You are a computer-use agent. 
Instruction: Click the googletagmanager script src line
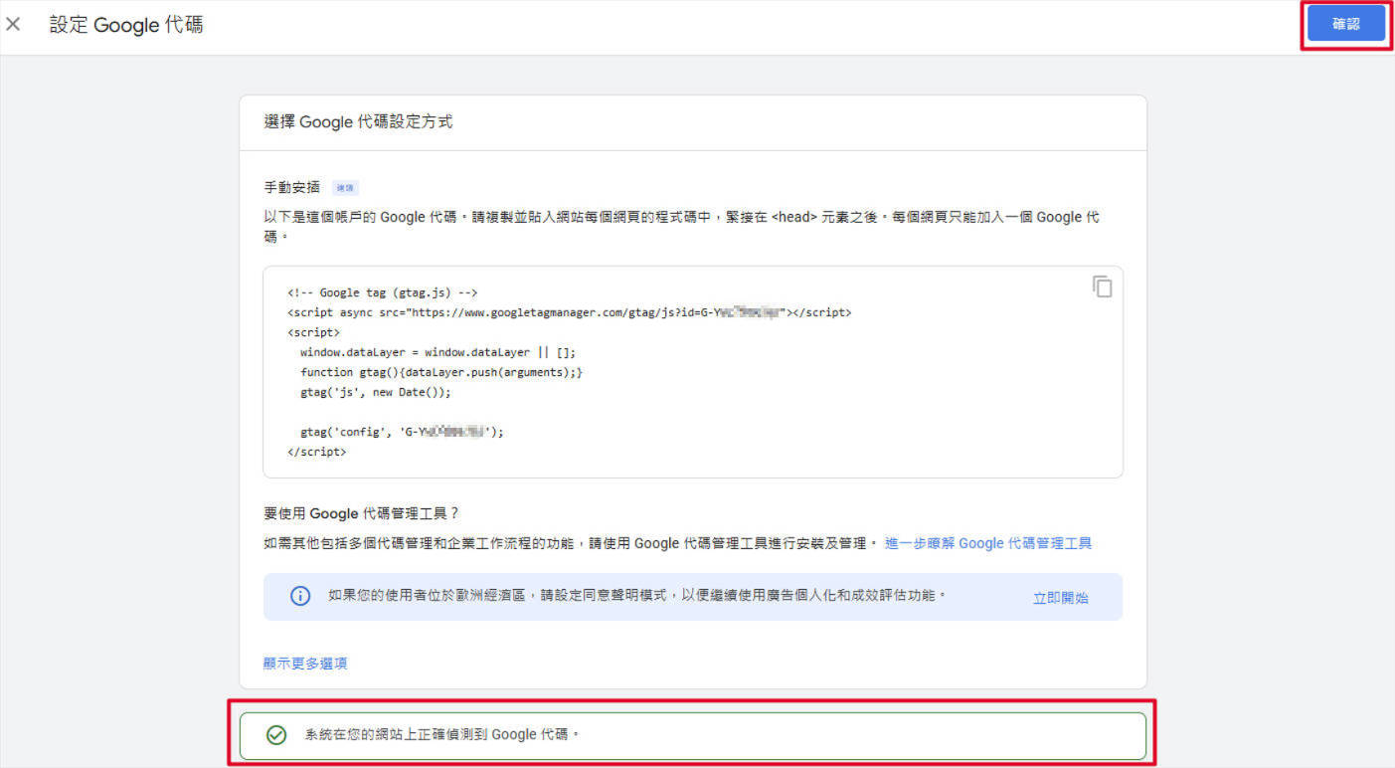(569, 312)
